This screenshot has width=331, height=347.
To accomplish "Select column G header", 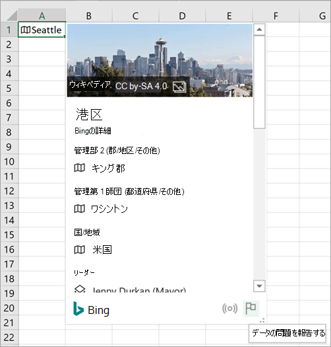I will [x=315, y=15].
